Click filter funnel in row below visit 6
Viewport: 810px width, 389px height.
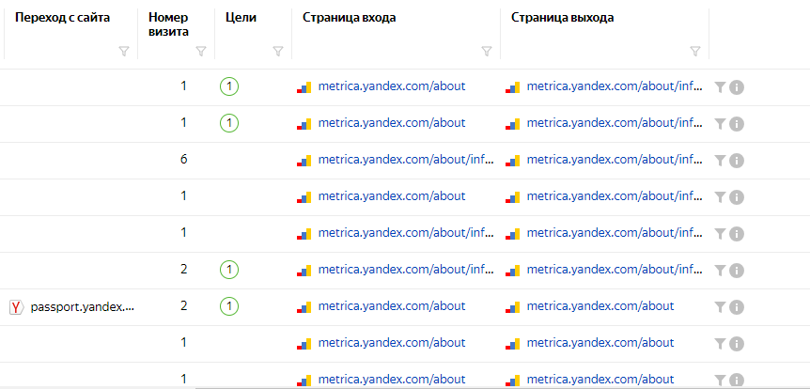(x=720, y=196)
